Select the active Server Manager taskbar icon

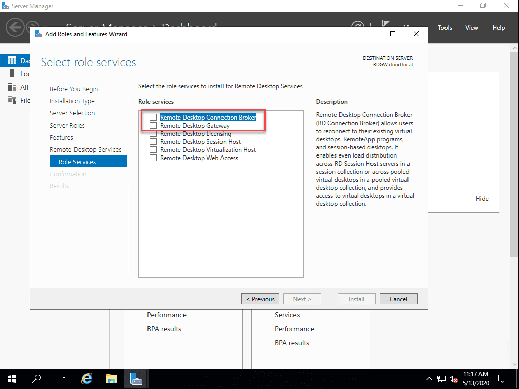135,378
